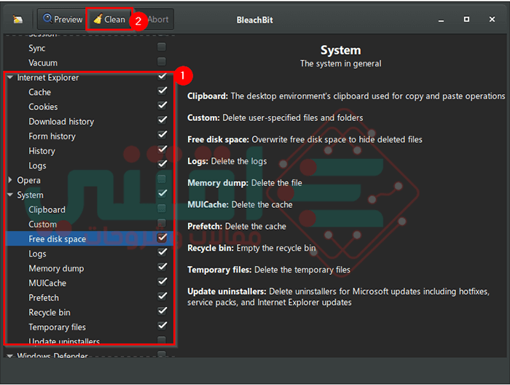Uncheck the Form history checkbox
The width and height of the screenshot is (510, 385).
162,135
